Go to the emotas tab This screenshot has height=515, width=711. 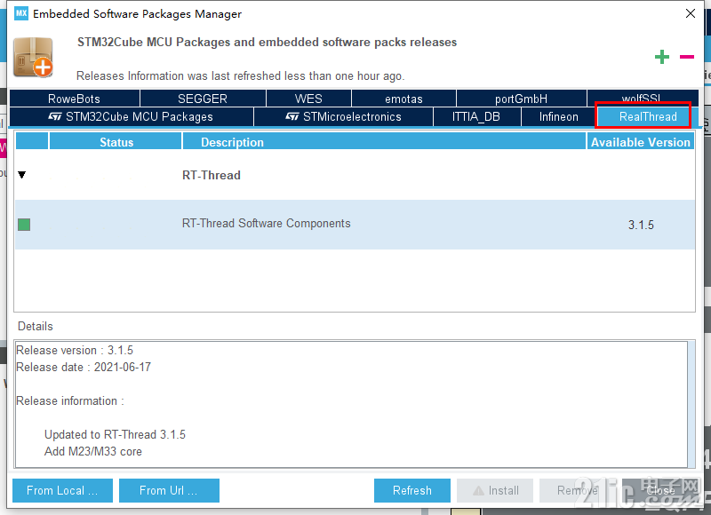pyautogui.click(x=403, y=99)
